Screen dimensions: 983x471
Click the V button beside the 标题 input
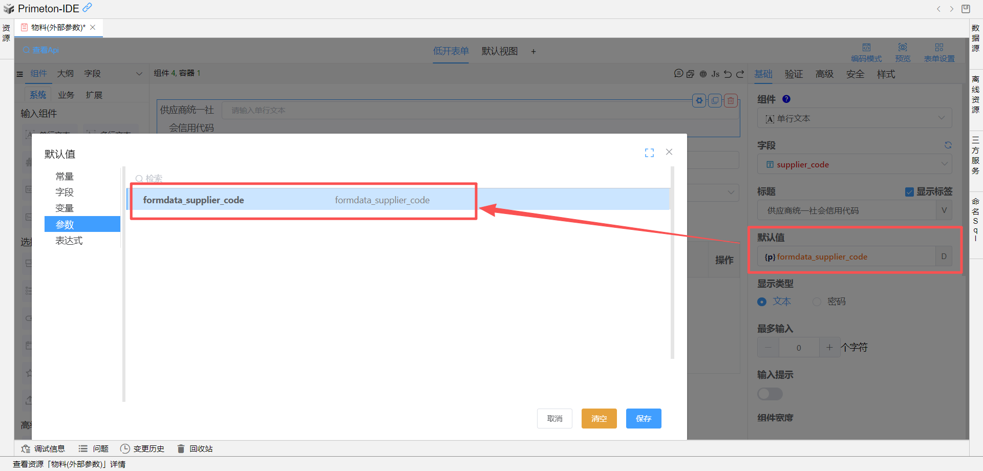point(944,210)
